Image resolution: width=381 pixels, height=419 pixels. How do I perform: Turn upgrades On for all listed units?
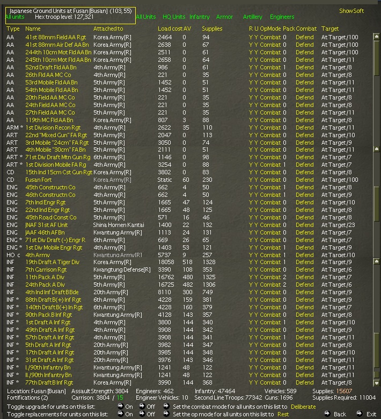121,407
